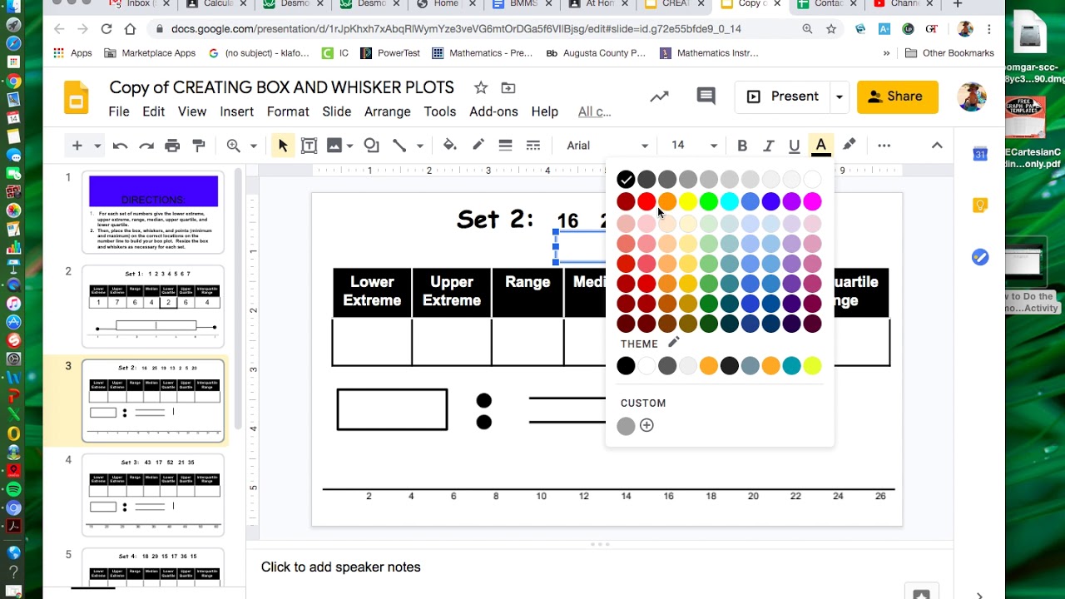1065x599 pixels.
Task: Click the undo arrow in toolbar
Action: click(120, 146)
